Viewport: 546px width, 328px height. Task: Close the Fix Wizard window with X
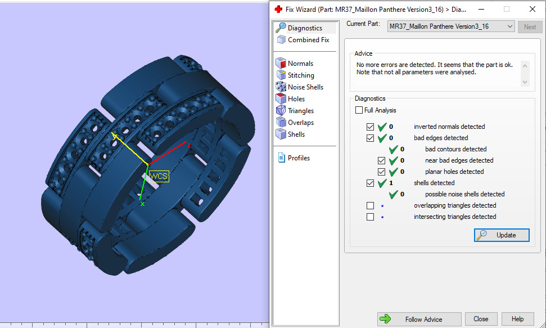click(533, 10)
